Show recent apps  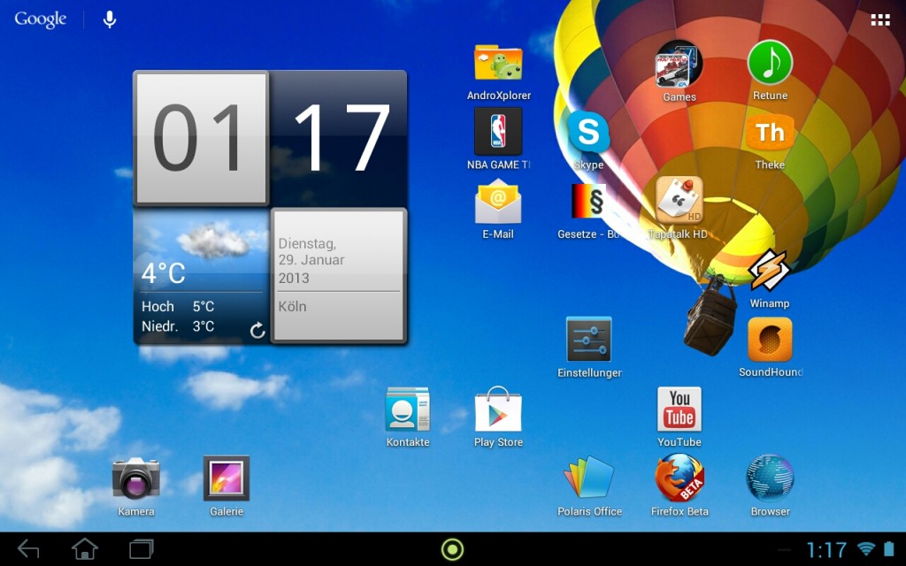pos(141,548)
